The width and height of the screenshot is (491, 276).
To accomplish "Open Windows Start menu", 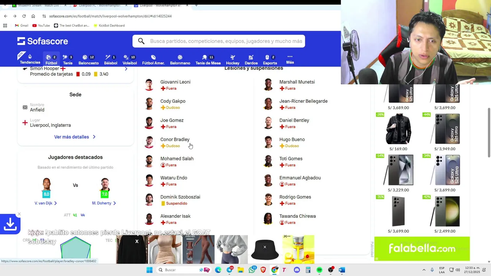I will point(149,270).
